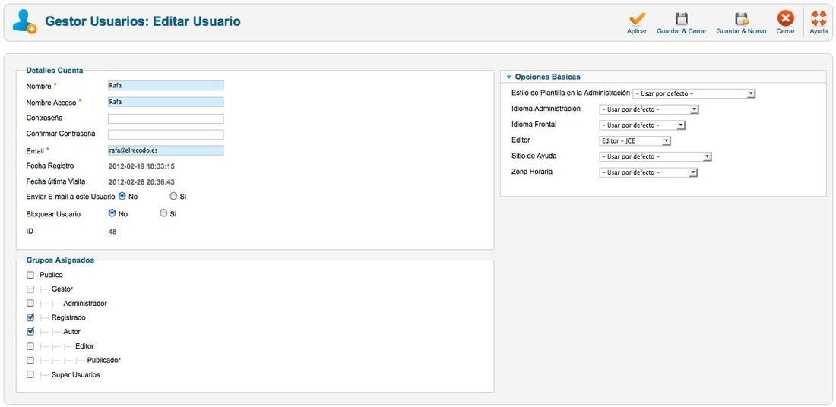
Task: Click the Publicador group label
Action: pos(104,360)
